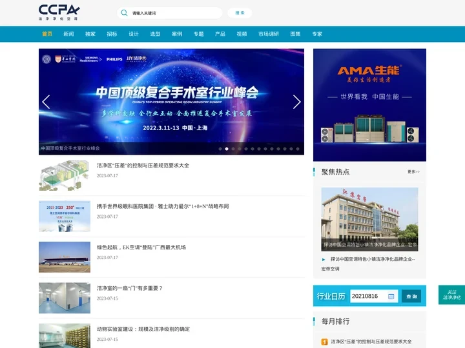Screen dimensions: 465x348
Task: Click the 2015-2023 250+ article thumbnail
Action: click(x=65, y=217)
